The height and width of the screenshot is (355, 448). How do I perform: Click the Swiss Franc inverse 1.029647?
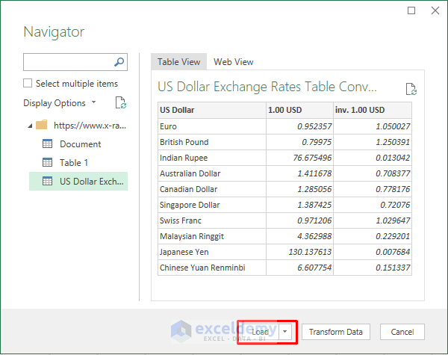[x=393, y=220]
